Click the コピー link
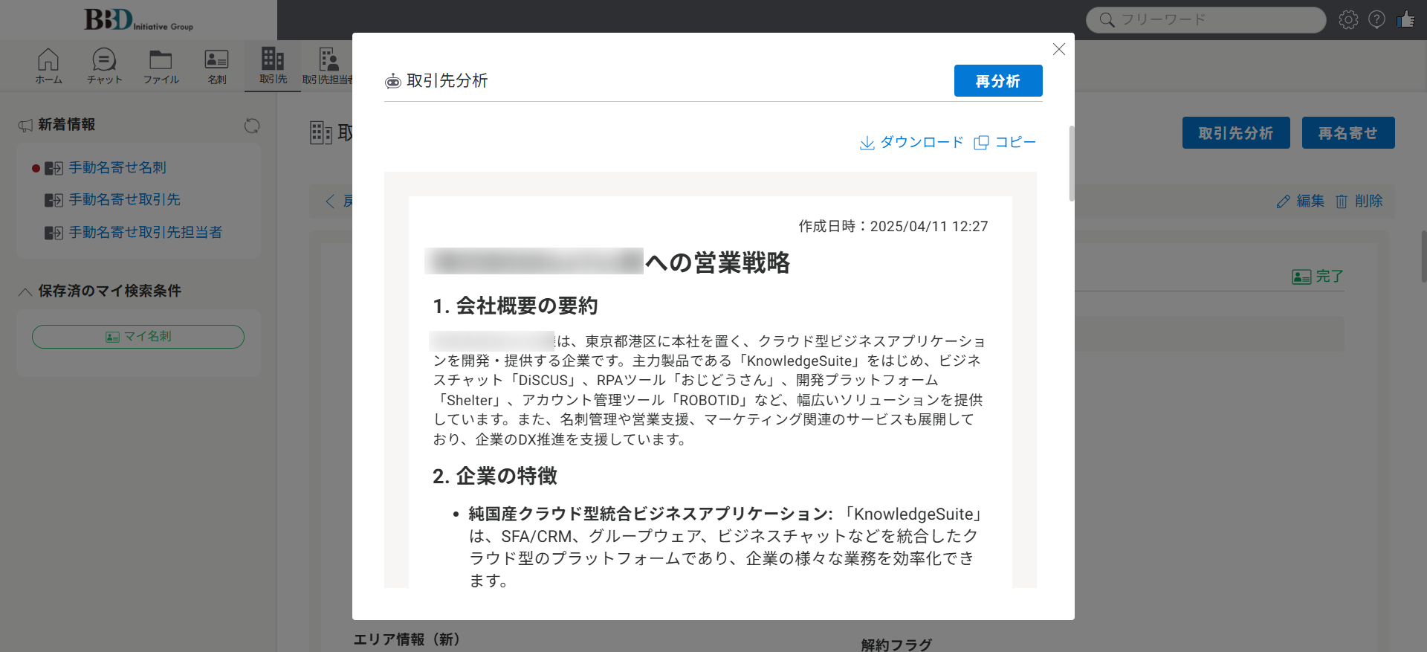 [x=1005, y=142]
